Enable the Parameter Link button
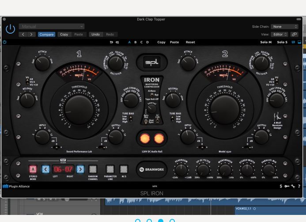 pos(110,169)
